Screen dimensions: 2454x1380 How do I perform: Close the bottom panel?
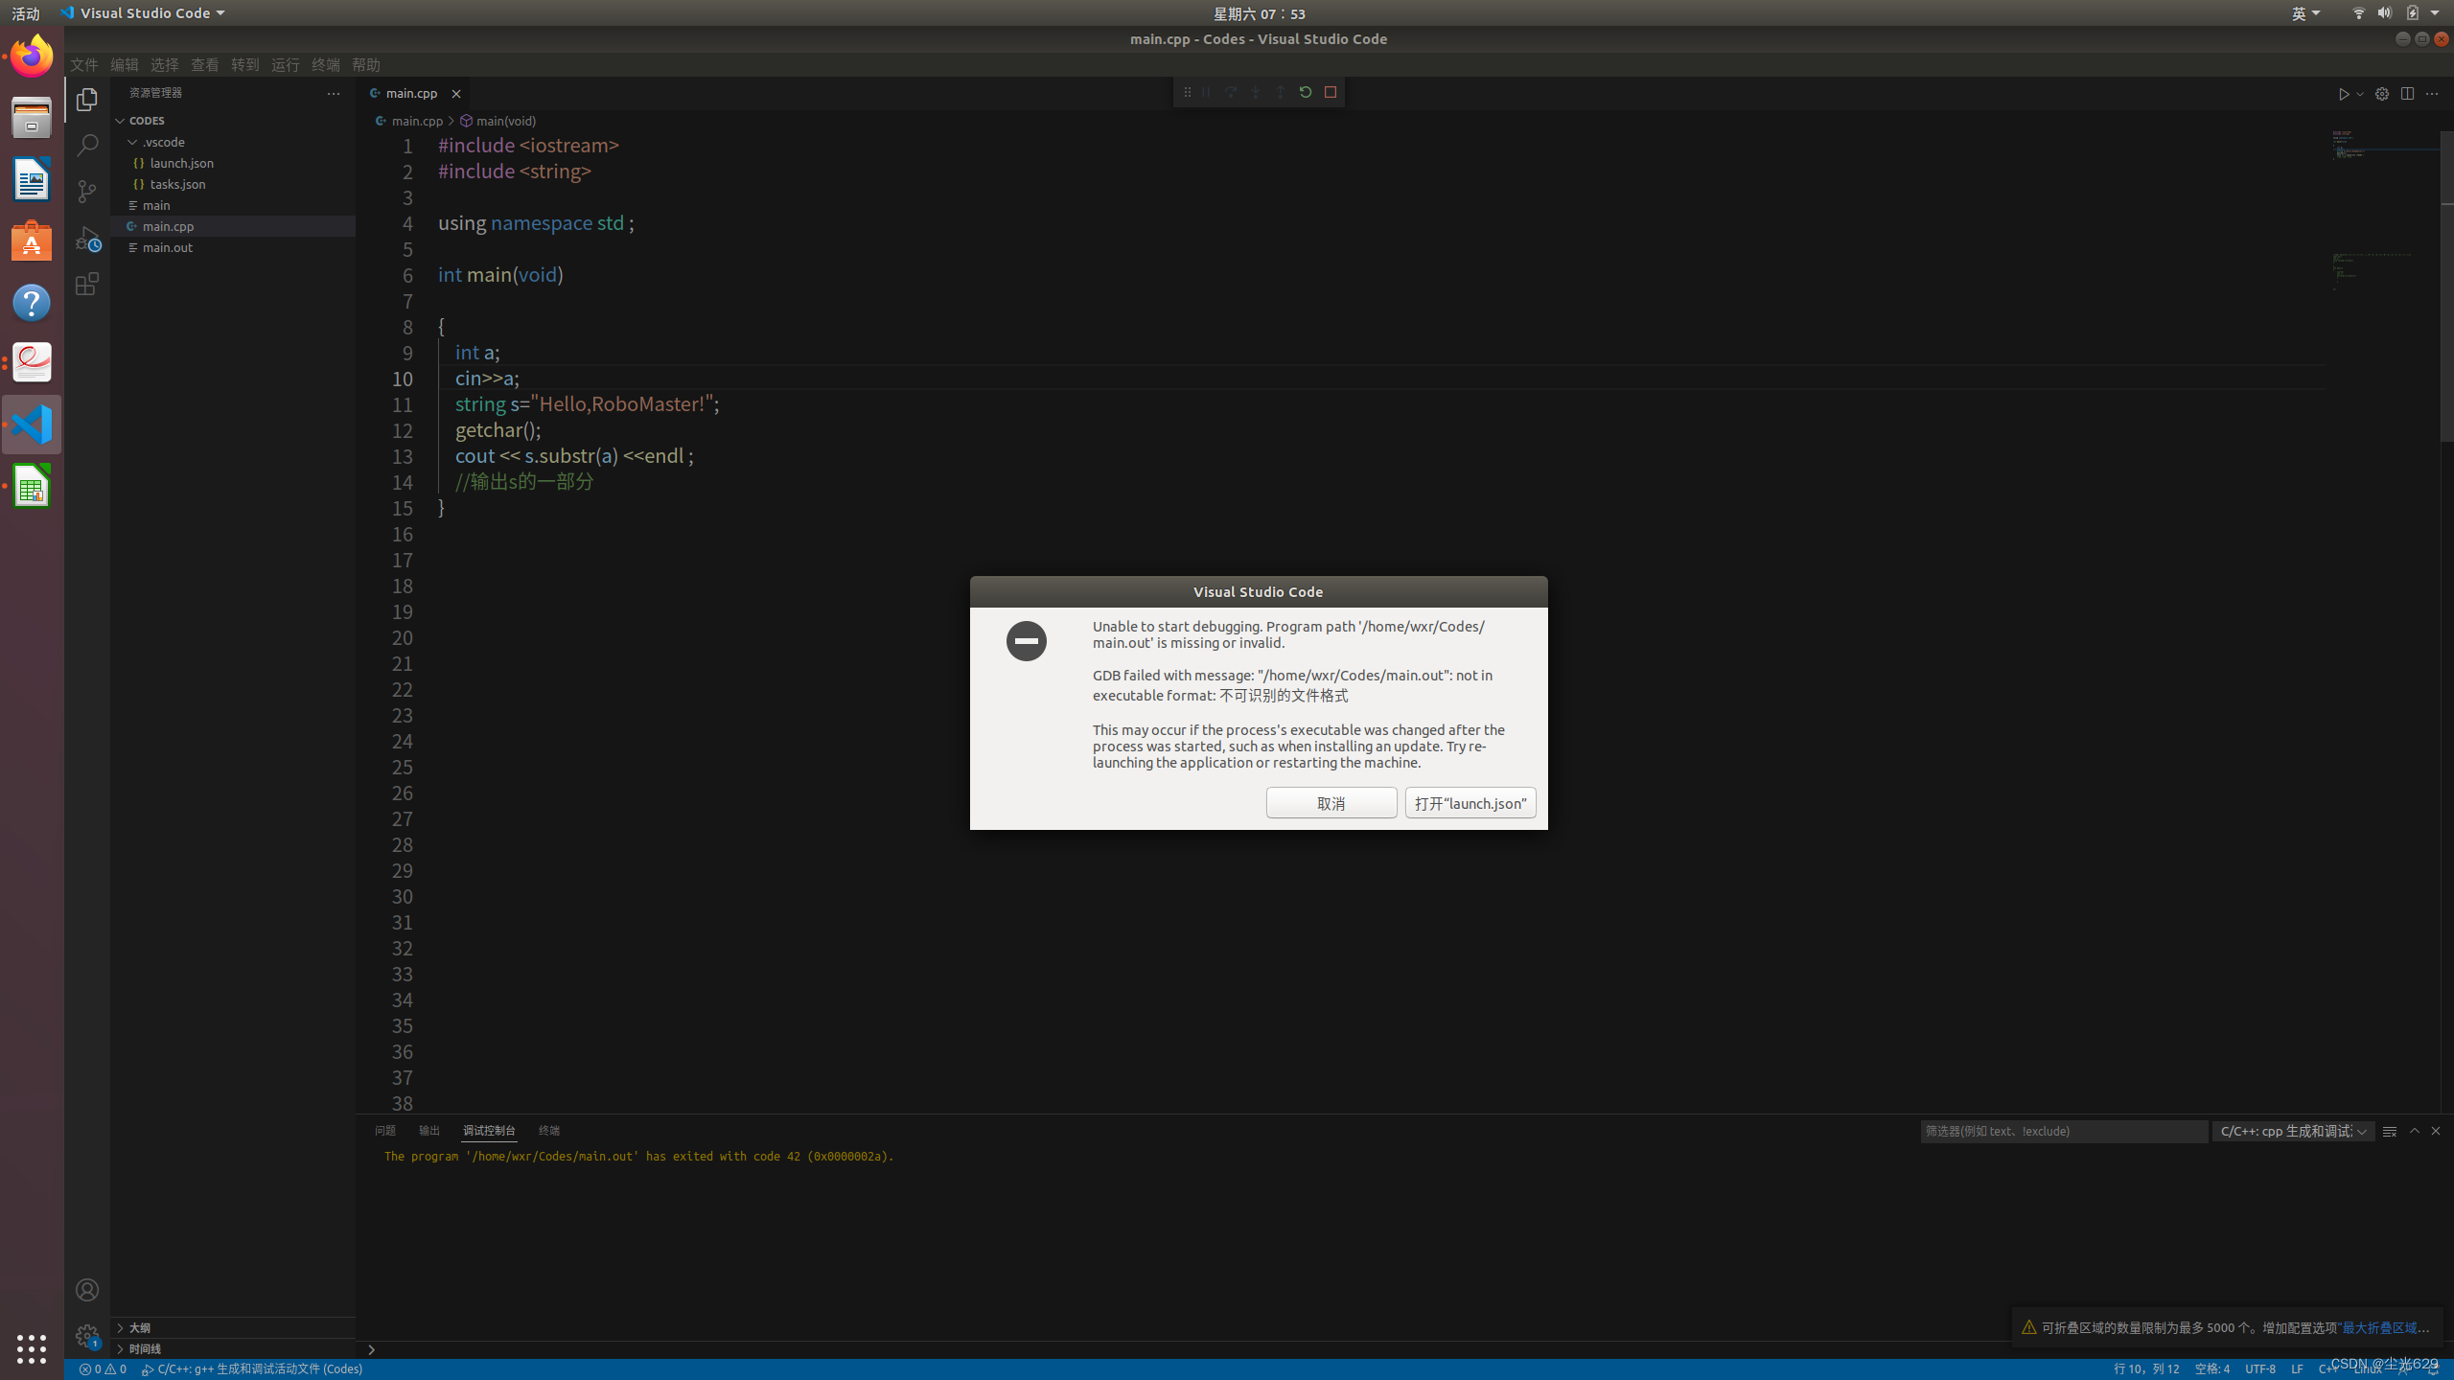pyautogui.click(x=2436, y=1132)
